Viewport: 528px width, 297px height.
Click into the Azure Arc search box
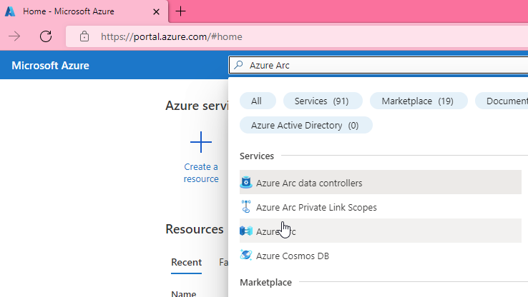(378, 65)
